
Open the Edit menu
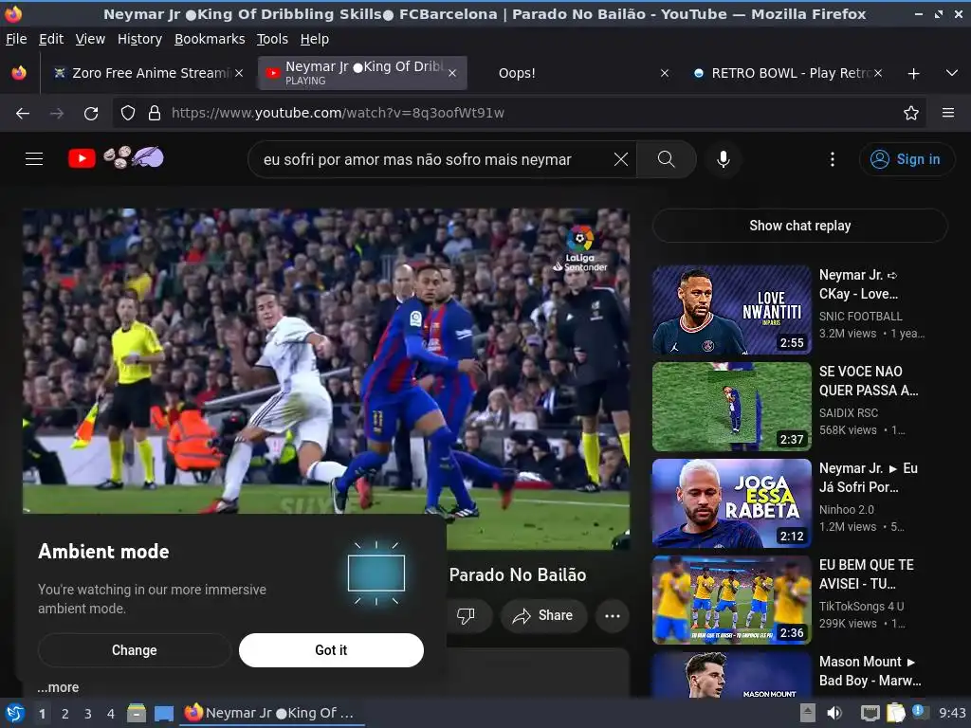pos(51,39)
